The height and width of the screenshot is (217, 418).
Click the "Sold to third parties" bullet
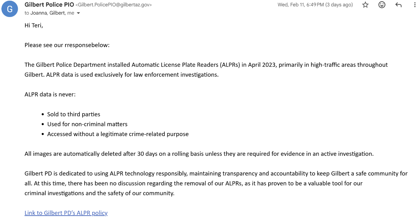(73, 114)
